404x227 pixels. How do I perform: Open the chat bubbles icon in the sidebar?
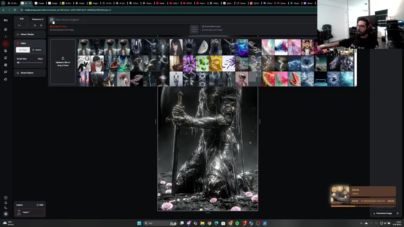[x=6, y=72]
